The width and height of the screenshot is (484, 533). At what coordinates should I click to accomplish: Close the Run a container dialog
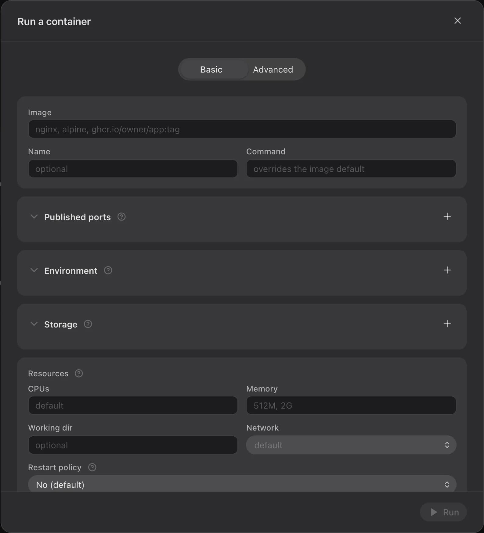point(457,21)
